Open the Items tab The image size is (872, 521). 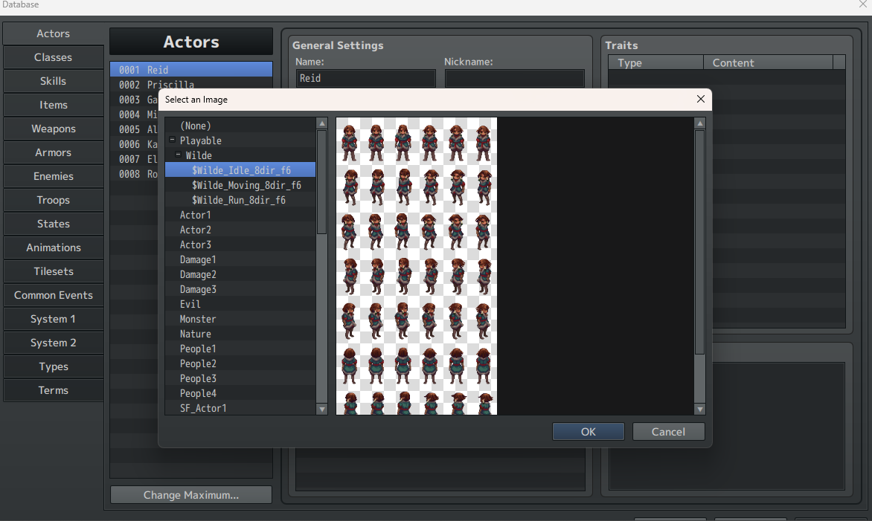(54, 105)
